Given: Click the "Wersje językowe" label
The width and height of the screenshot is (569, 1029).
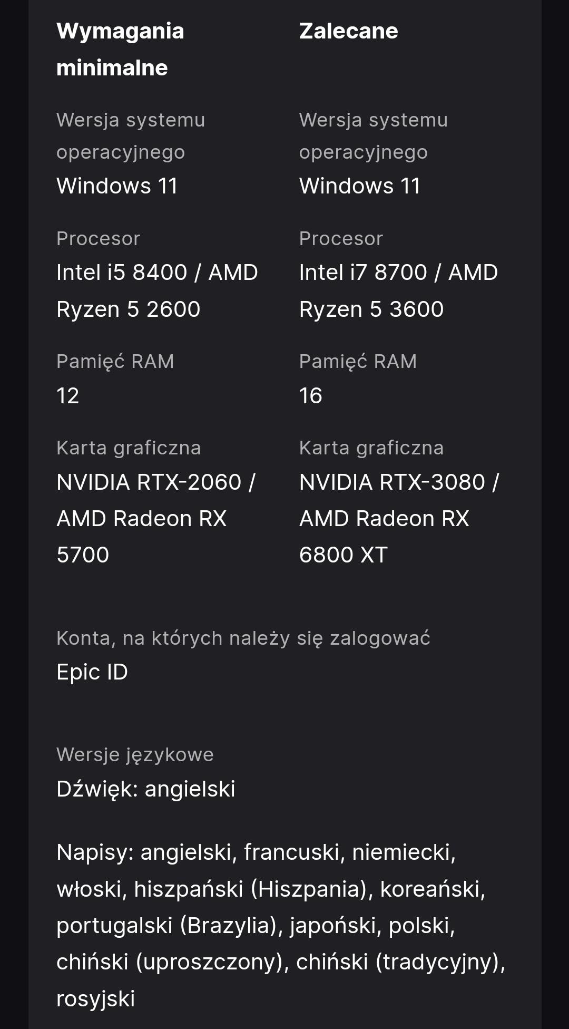Looking at the screenshot, I should [x=135, y=755].
